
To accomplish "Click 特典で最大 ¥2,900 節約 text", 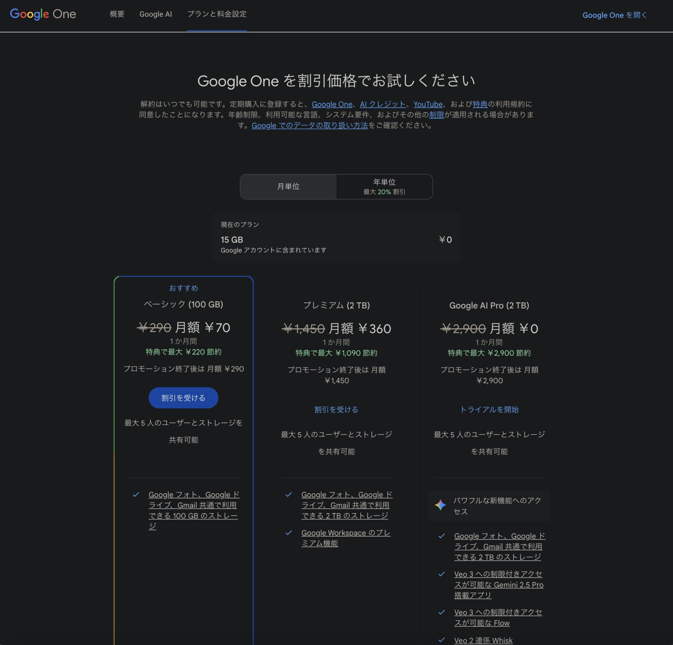I will point(489,353).
